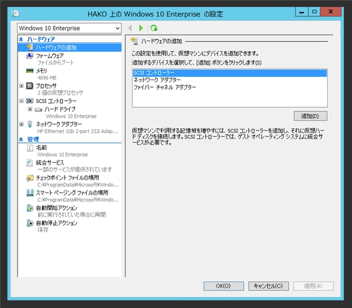
Task: Click the 適用(A) button
Action: [313, 286]
